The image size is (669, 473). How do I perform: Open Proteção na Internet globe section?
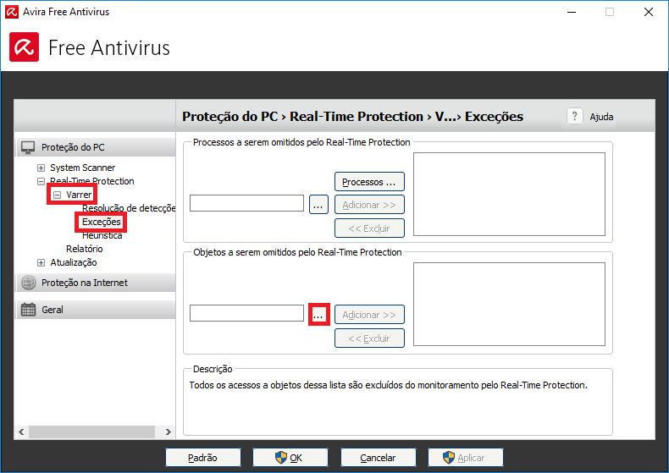(28, 283)
